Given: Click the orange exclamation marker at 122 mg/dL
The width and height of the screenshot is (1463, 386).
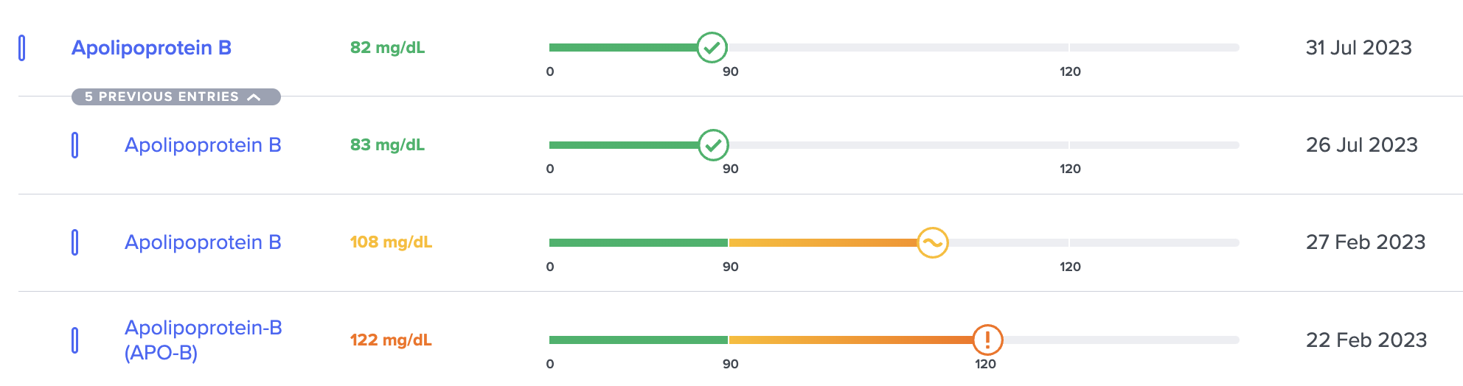Looking at the screenshot, I should point(987,340).
